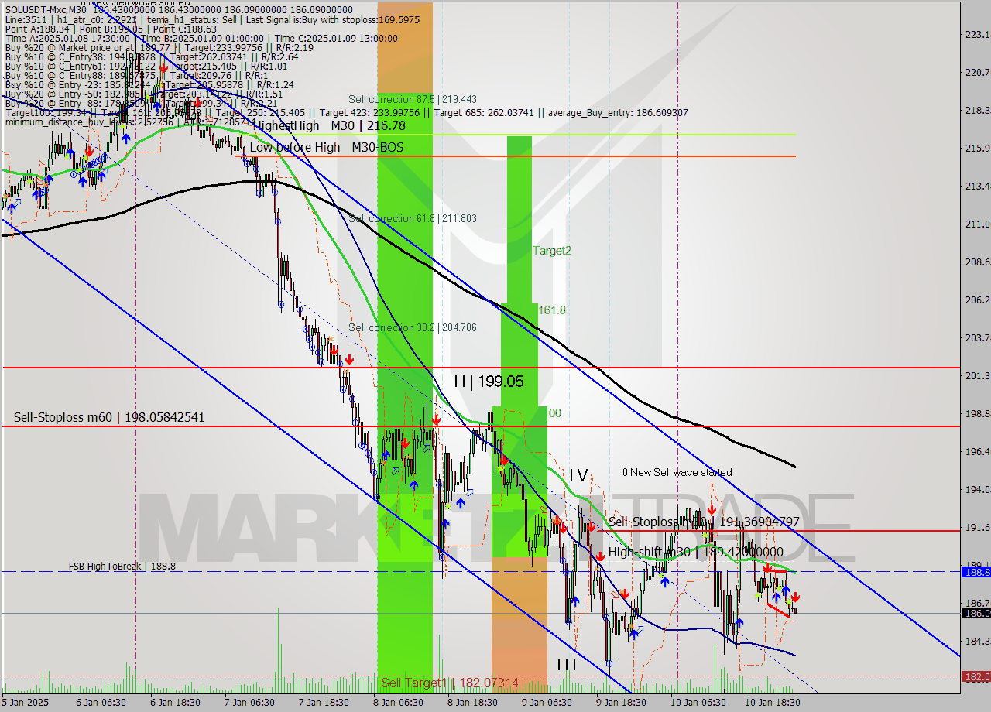Screen dimensions: 991x712
Task: Click the 'I I I' wave label
Action: [567, 664]
